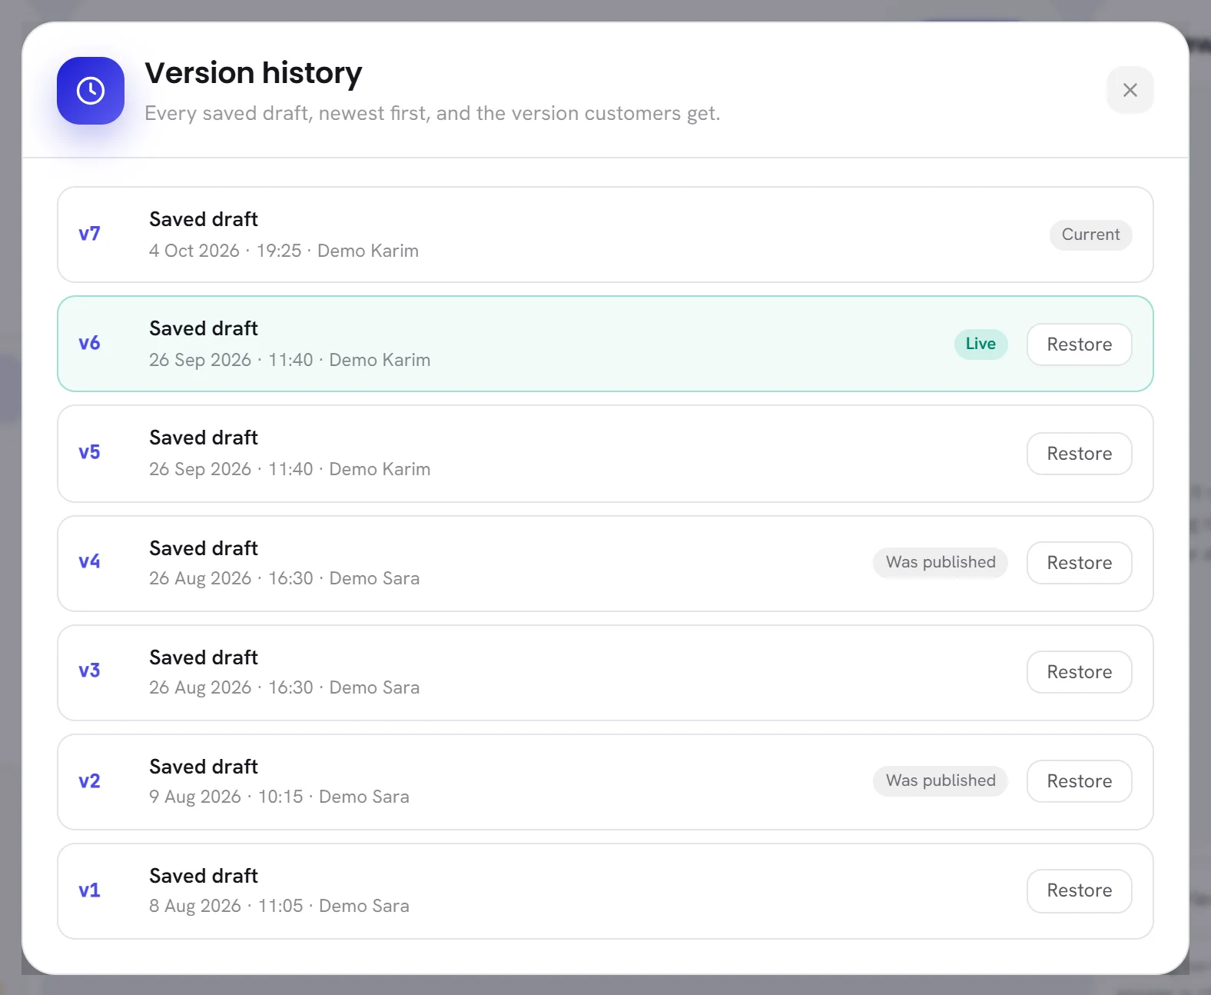Screen dimensions: 1211x995
Task: Restore version v3
Action: [1079, 672]
